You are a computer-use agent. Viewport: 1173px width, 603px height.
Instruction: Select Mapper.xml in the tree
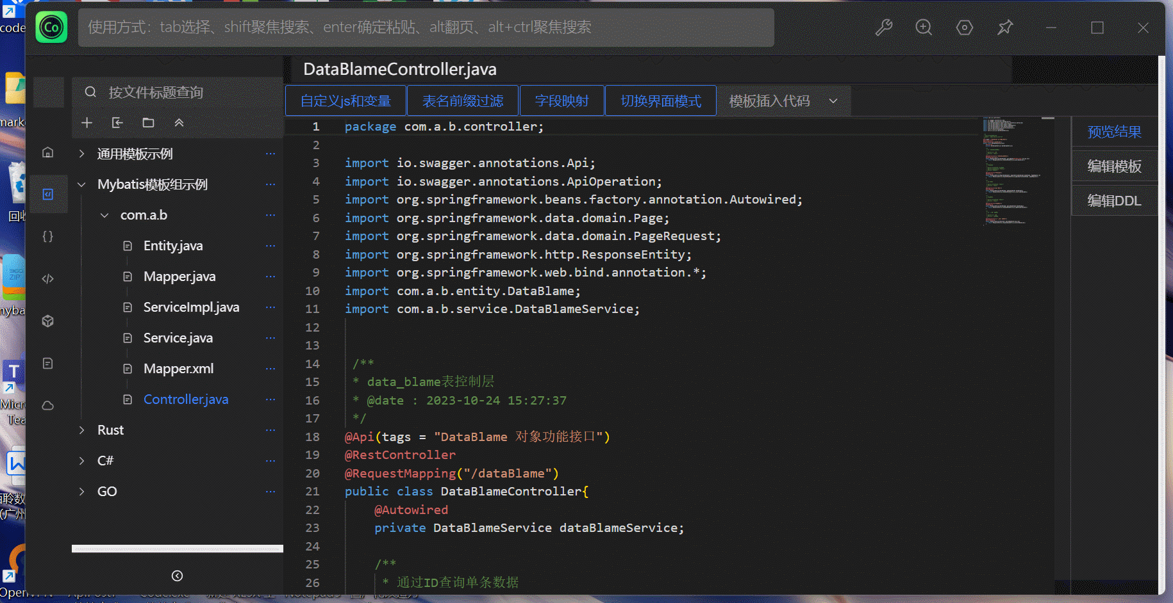click(x=179, y=369)
